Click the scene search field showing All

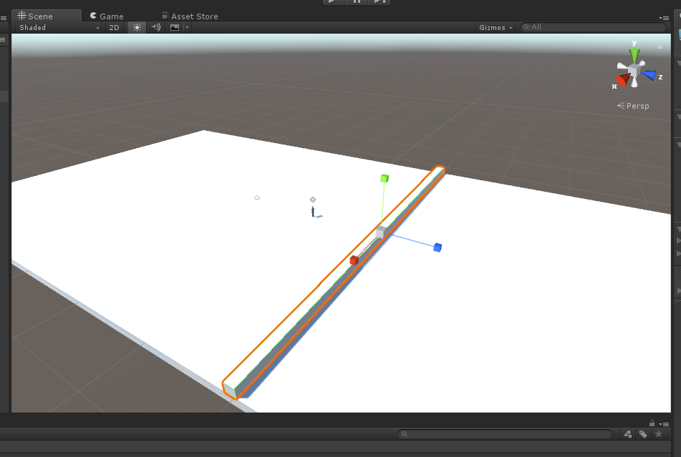tap(593, 27)
